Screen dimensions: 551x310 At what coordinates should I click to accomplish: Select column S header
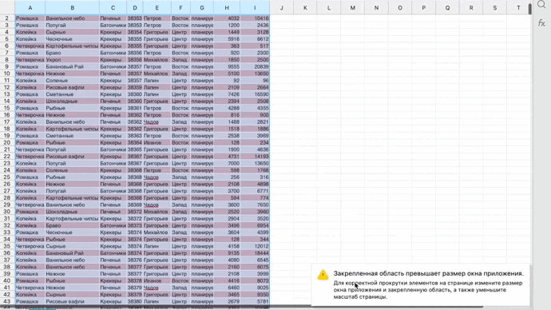pyautogui.click(x=495, y=7)
